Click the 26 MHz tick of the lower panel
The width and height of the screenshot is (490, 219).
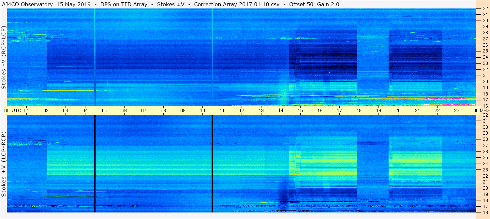point(485,152)
